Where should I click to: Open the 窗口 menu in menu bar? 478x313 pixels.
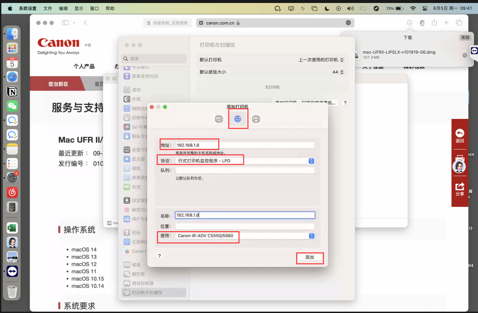[94, 9]
